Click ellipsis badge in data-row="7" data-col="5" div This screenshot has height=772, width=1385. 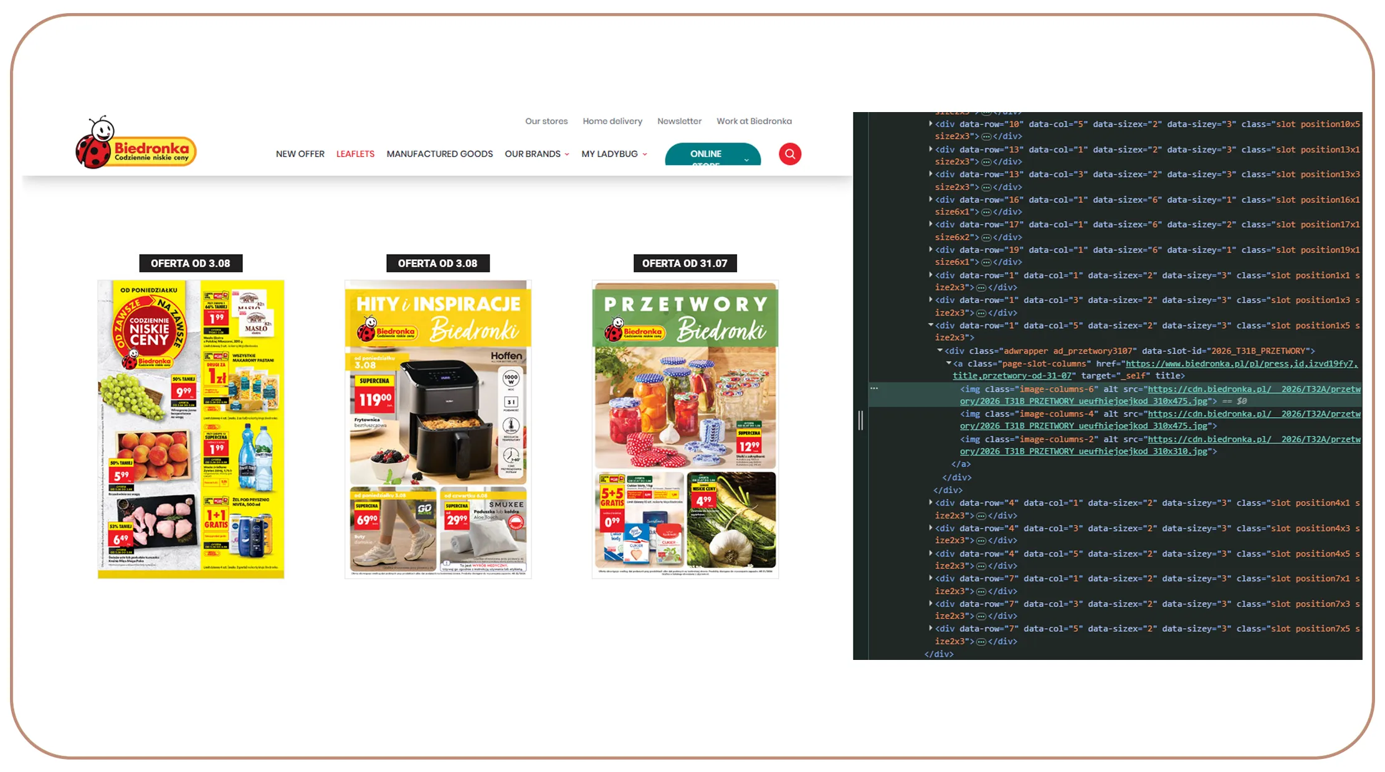(981, 641)
